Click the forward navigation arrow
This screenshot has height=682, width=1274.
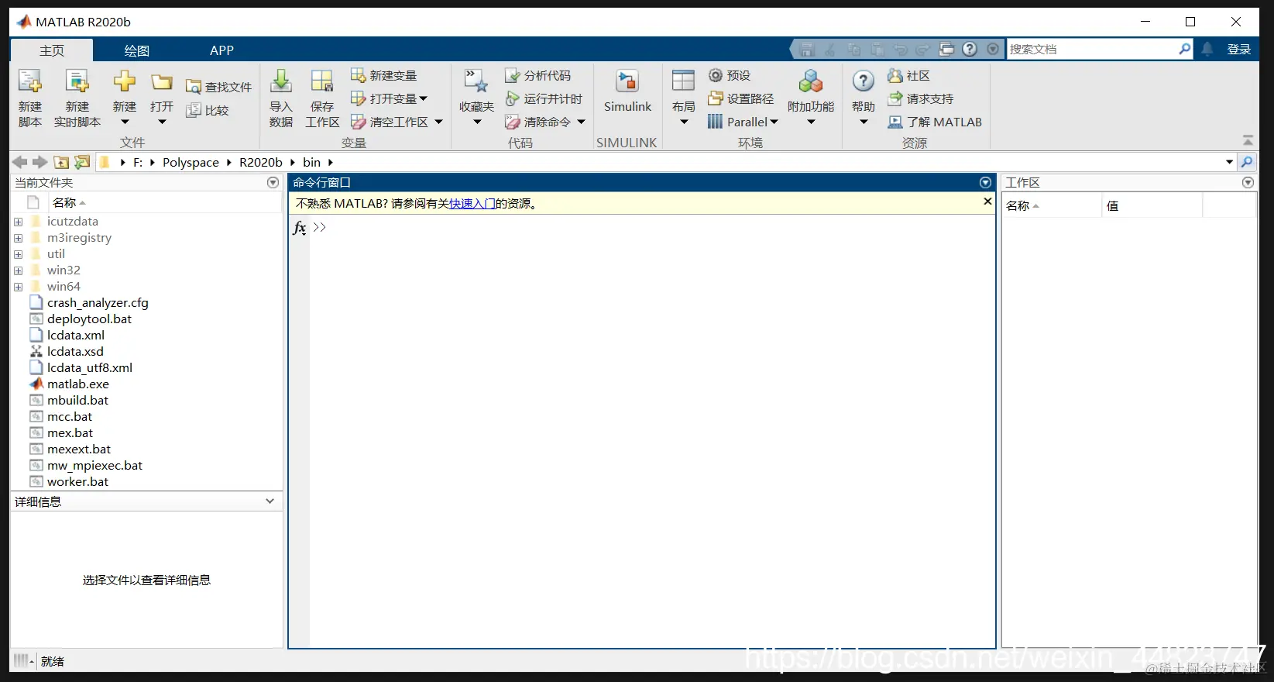pos(40,162)
